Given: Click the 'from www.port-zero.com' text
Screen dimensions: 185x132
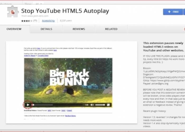Looking at the screenshot, I should pyautogui.click(x=35, y=16).
